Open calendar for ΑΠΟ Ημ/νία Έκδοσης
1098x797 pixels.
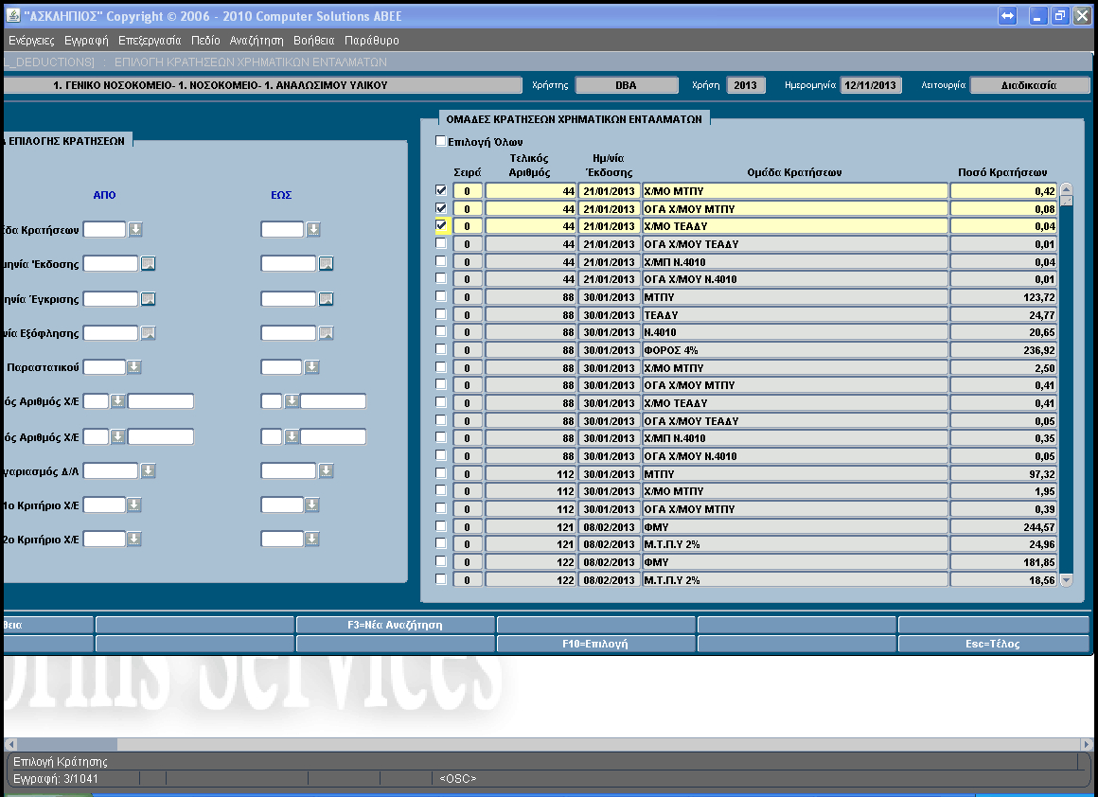pyautogui.click(x=148, y=263)
